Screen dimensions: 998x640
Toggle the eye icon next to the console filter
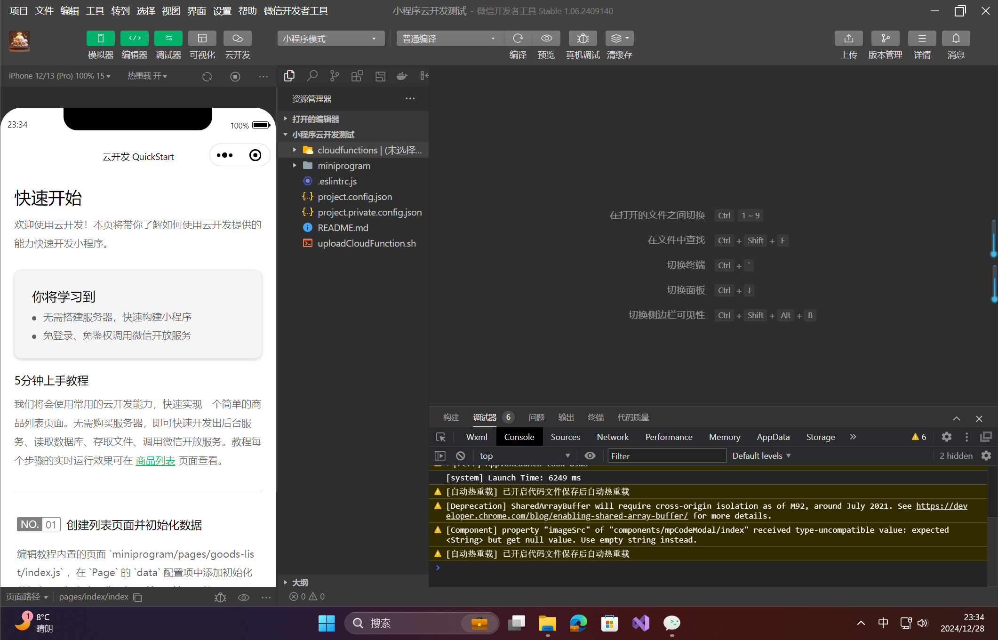[590, 456]
